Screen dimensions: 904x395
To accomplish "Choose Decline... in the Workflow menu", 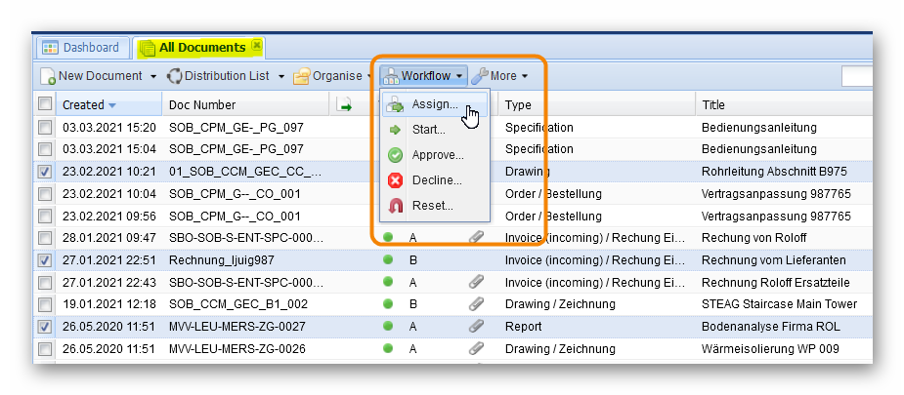I will click(x=436, y=180).
